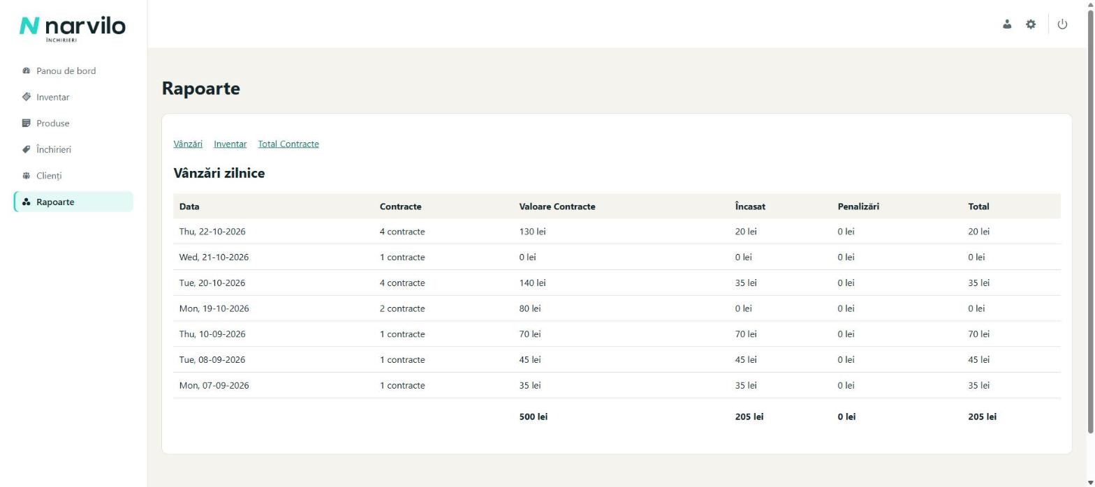The width and height of the screenshot is (1095, 487).
Task: Click the date Tue, 08-09-2026
Action: coord(212,360)
